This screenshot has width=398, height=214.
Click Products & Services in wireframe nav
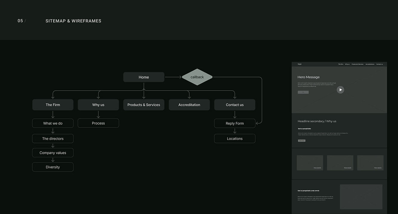[357, 64]
